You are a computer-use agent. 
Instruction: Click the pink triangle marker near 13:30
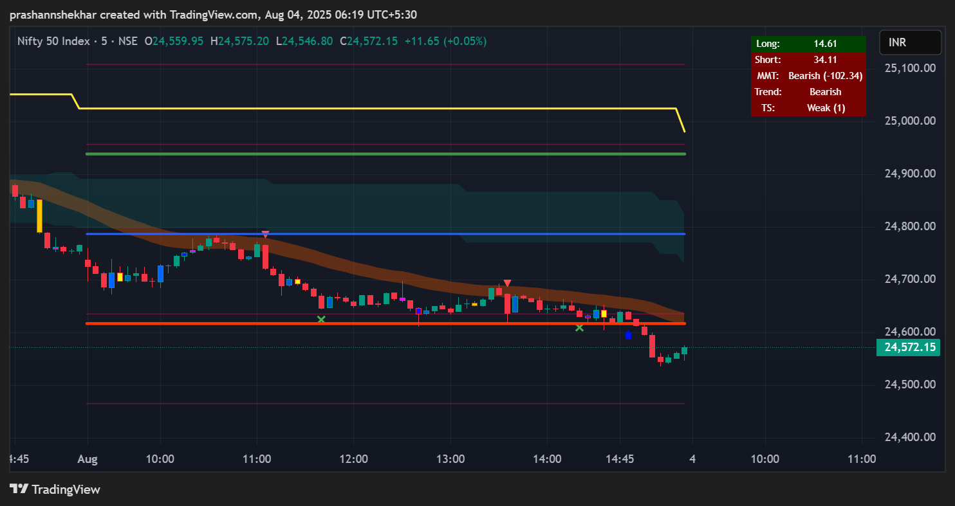coord(508,282)
